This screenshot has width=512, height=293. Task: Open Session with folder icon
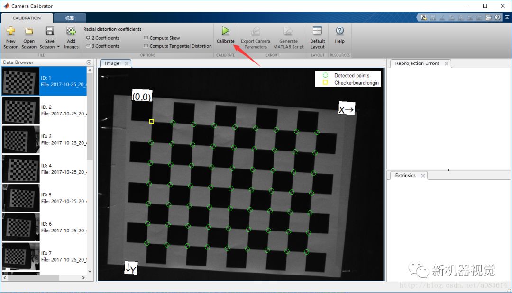click(29, 37)
